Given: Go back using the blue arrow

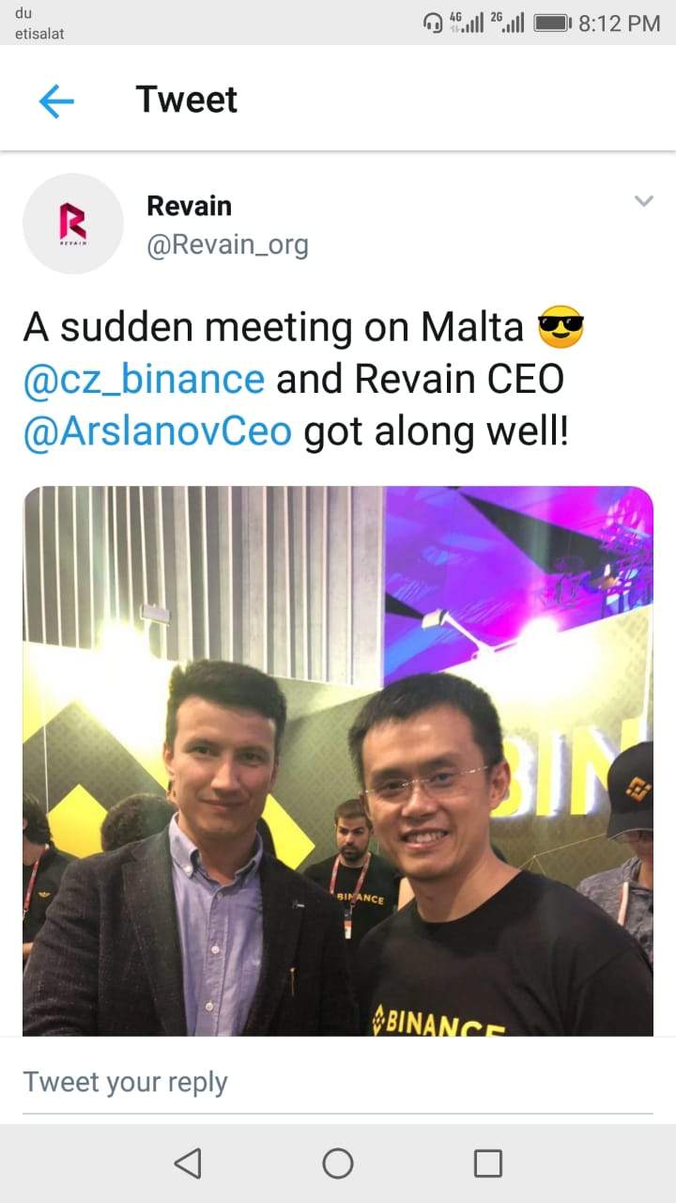Looking at the screenshot, I should (56, 101).
